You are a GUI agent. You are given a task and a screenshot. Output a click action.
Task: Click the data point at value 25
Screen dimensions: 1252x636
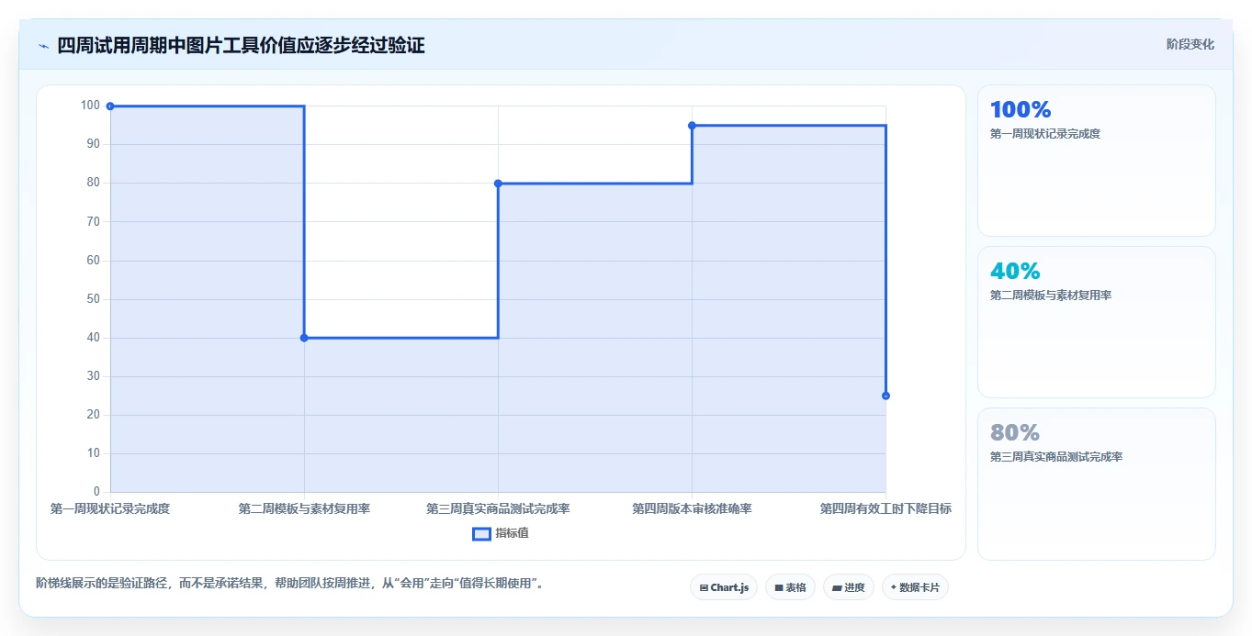coord(885,396)
